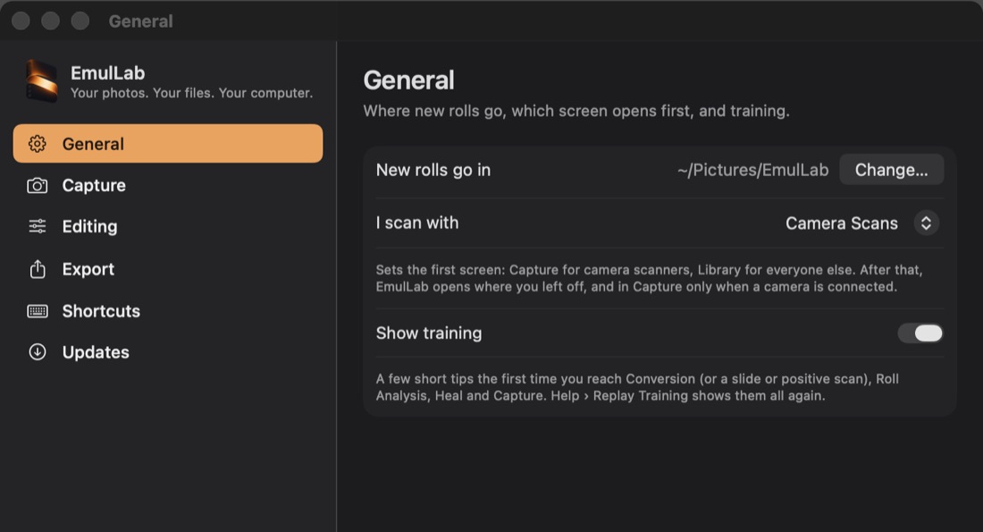Open the Capture settings section
The width and height of the screenshot is (983, 532).
(x=168, y=186)
